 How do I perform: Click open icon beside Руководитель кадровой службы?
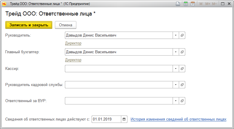coord(182,85)
